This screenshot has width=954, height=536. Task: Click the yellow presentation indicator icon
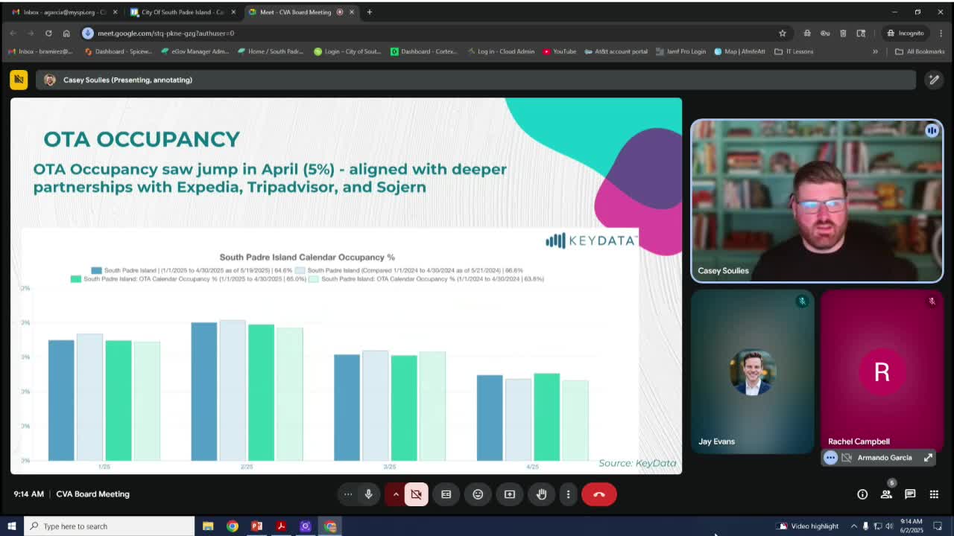19,80
